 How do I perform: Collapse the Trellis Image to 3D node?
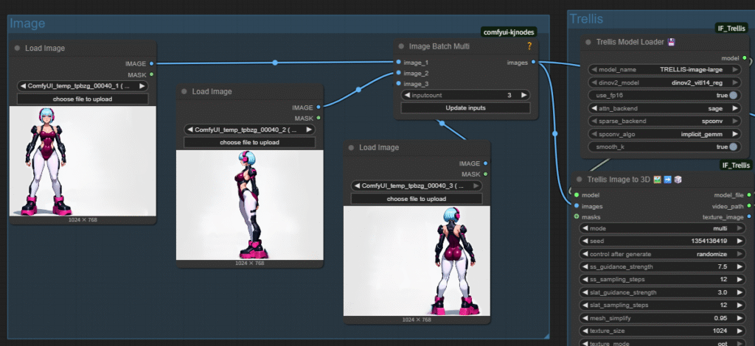(x=580, y=179)
